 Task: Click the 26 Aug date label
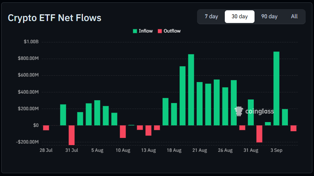tap(225, 150)
